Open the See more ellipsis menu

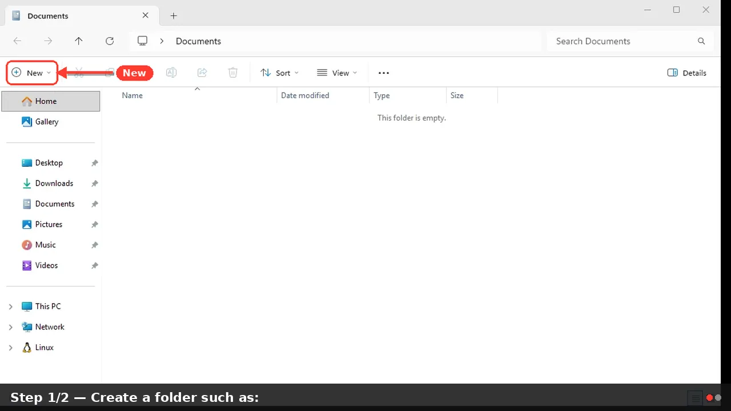click(x=384, y=72)
